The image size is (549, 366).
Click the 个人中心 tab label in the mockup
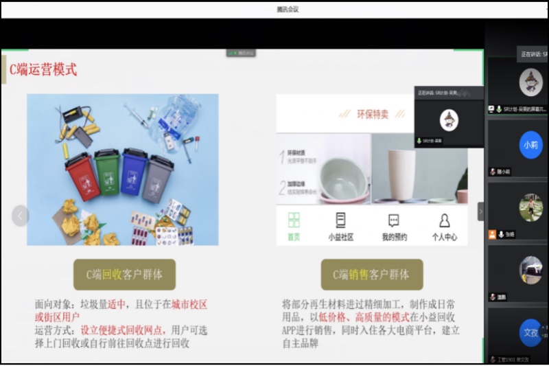pyautogui.click(x=445, y=238)
